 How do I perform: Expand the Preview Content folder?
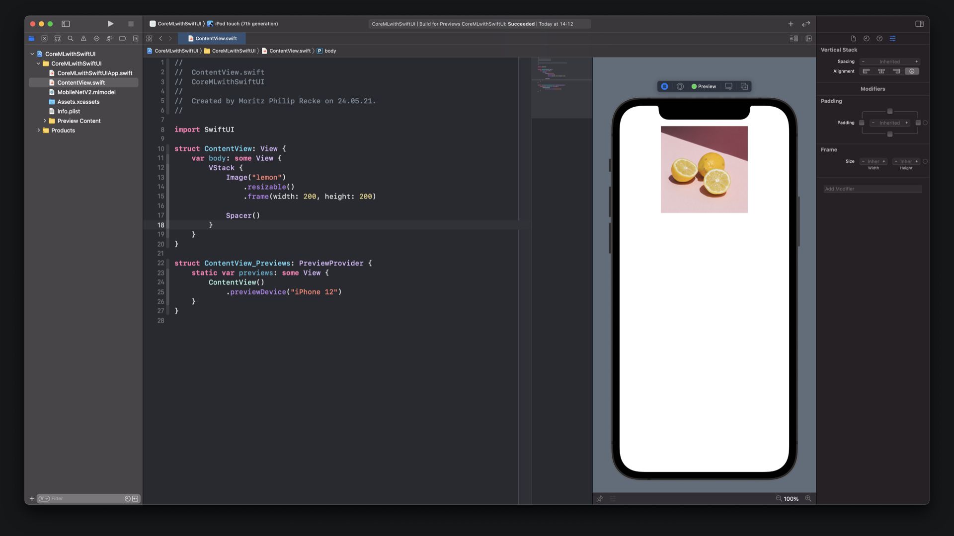tap(45, 121)
